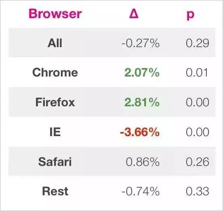Select the Firefox row label
This screenshot has height=211, width=223.
55,102
